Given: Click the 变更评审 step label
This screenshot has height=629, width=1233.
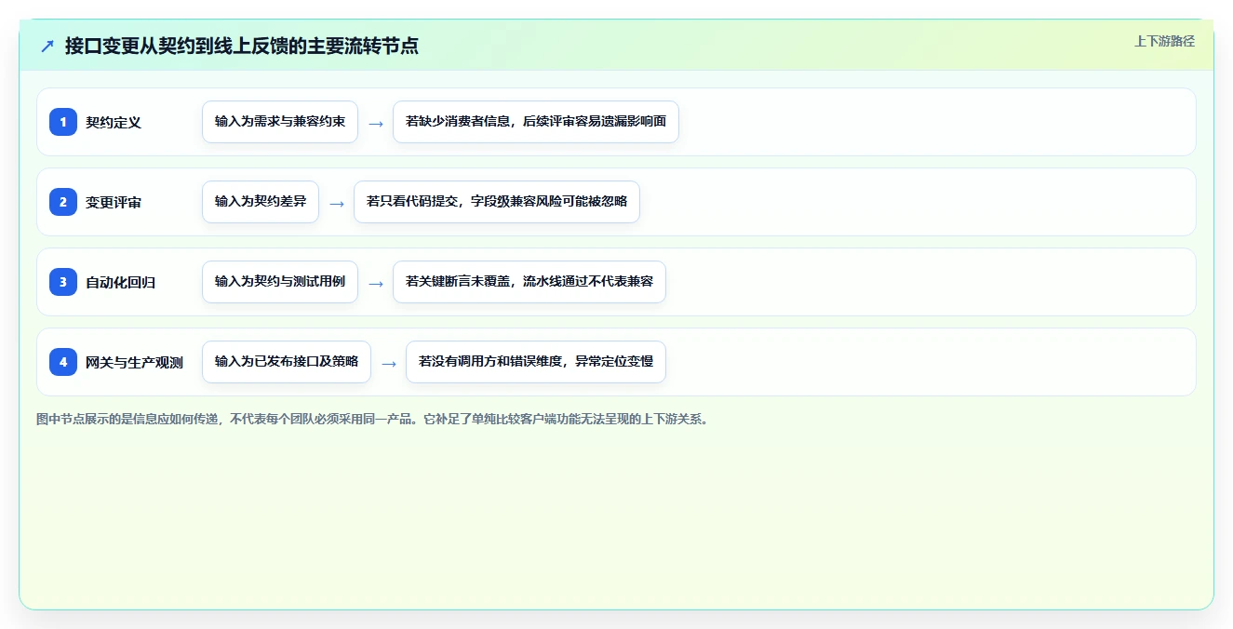Looking at the screenshot, I should click(114, 202).
